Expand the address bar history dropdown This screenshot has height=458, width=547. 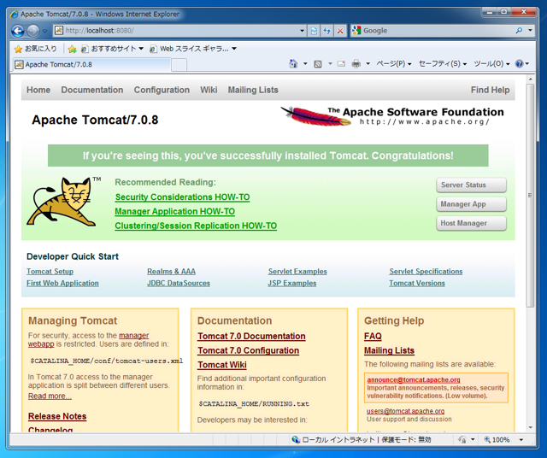click(302, 31)
